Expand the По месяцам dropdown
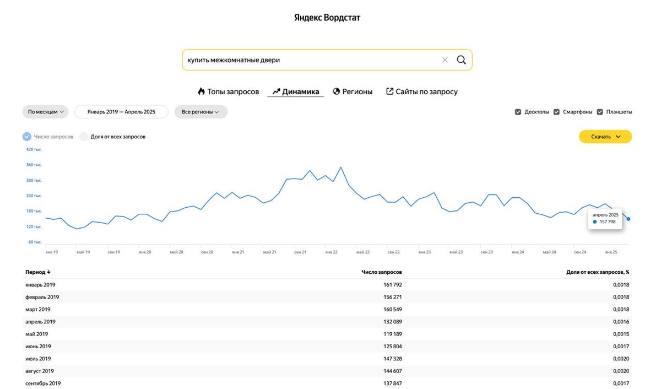This screenshot has width=661, height=389. pyautogui.click(x=45, y=112)
